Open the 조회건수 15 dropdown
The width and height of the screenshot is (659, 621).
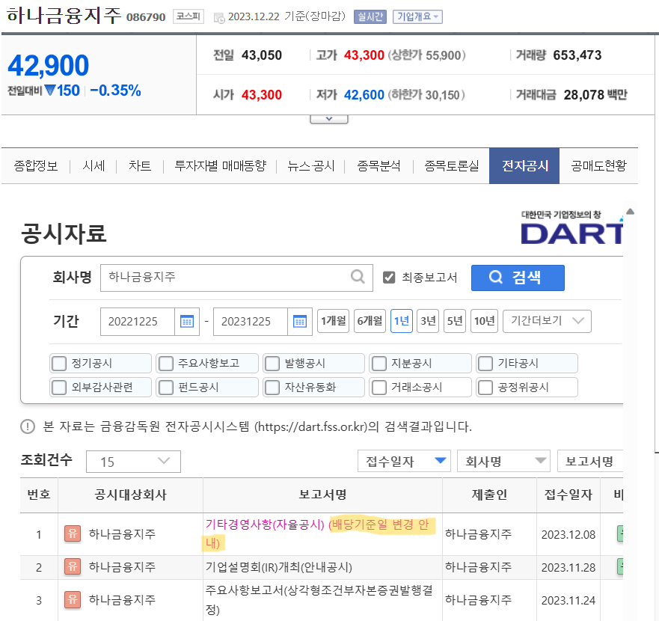click(133, 462)
